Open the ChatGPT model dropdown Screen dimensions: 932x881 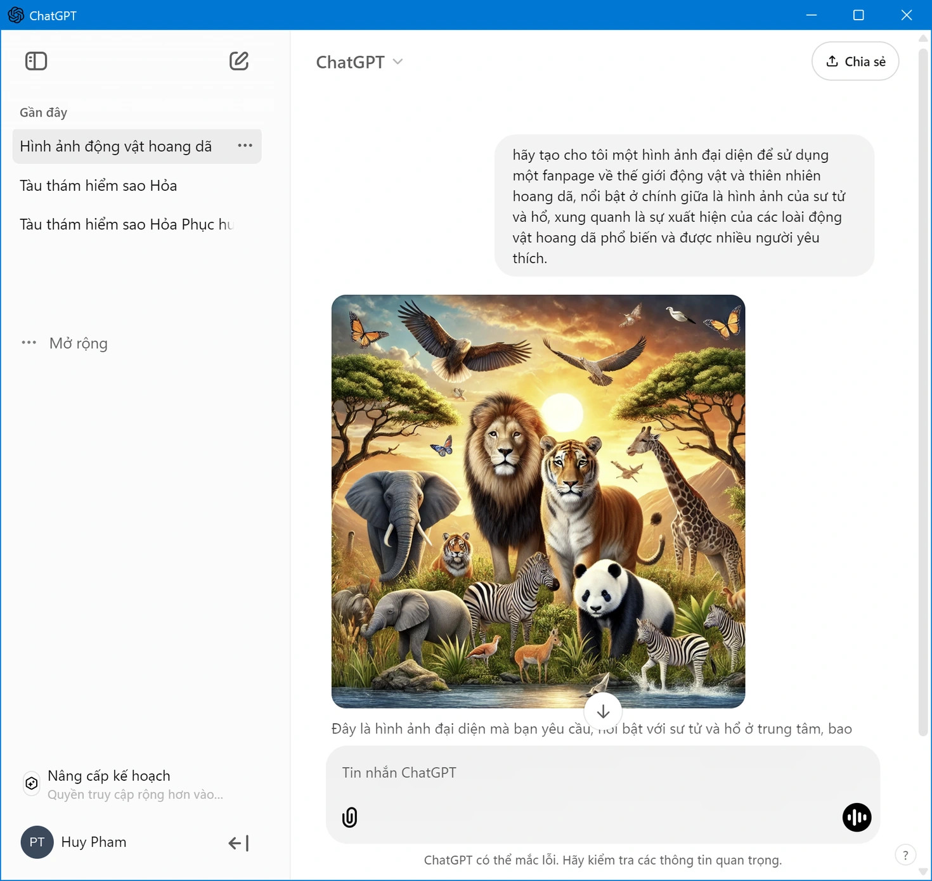click(359, 62)
